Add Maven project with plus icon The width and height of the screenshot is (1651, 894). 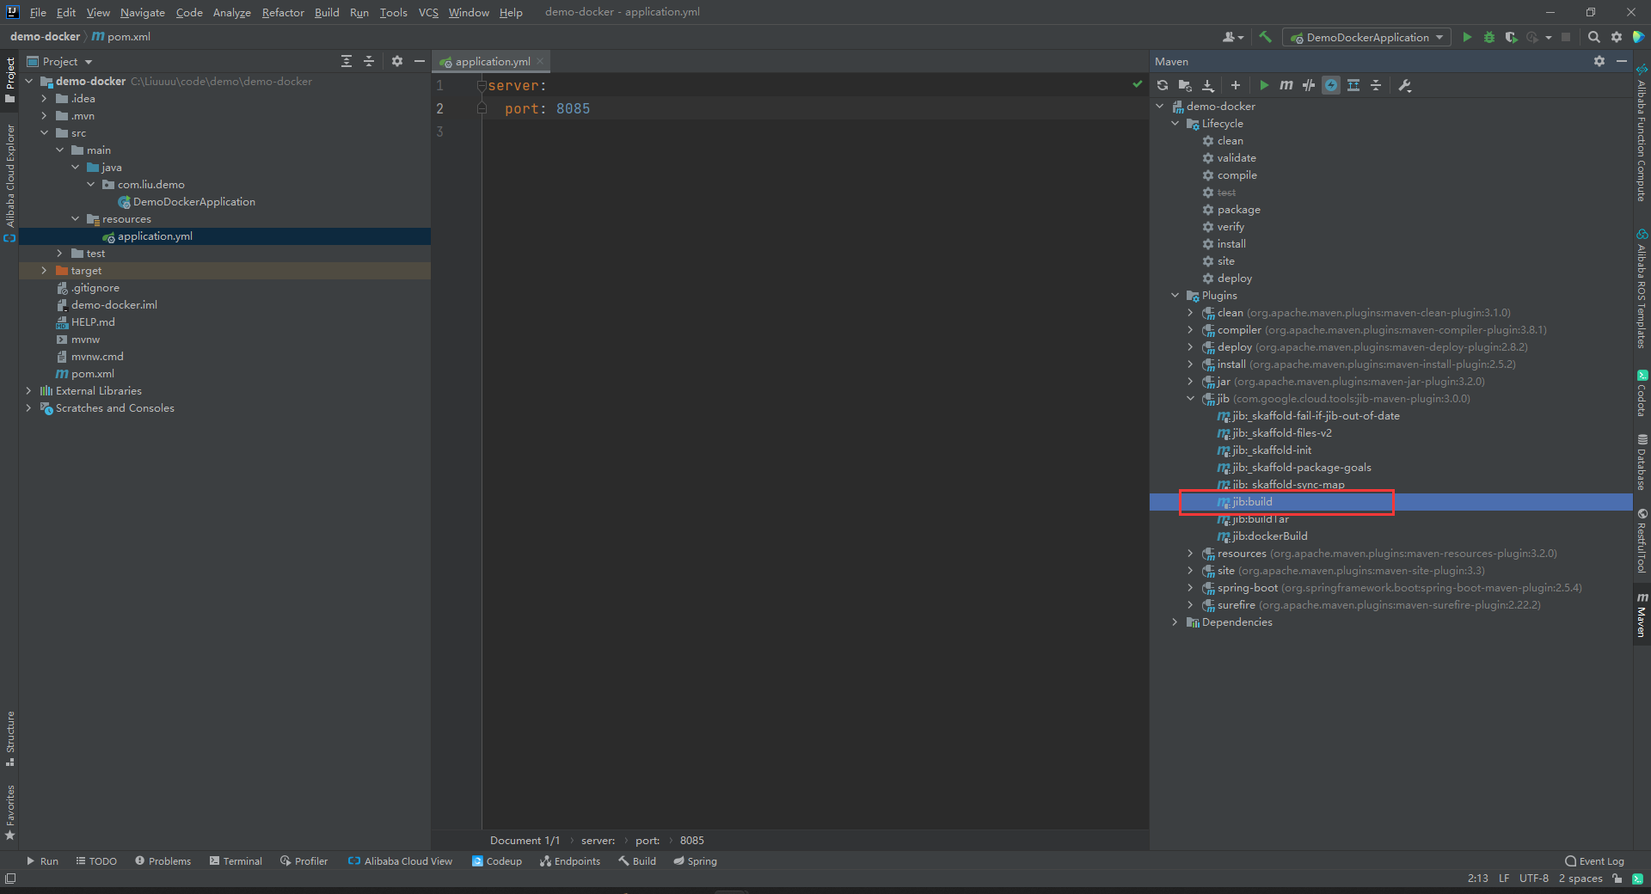tap(1236, 85)
